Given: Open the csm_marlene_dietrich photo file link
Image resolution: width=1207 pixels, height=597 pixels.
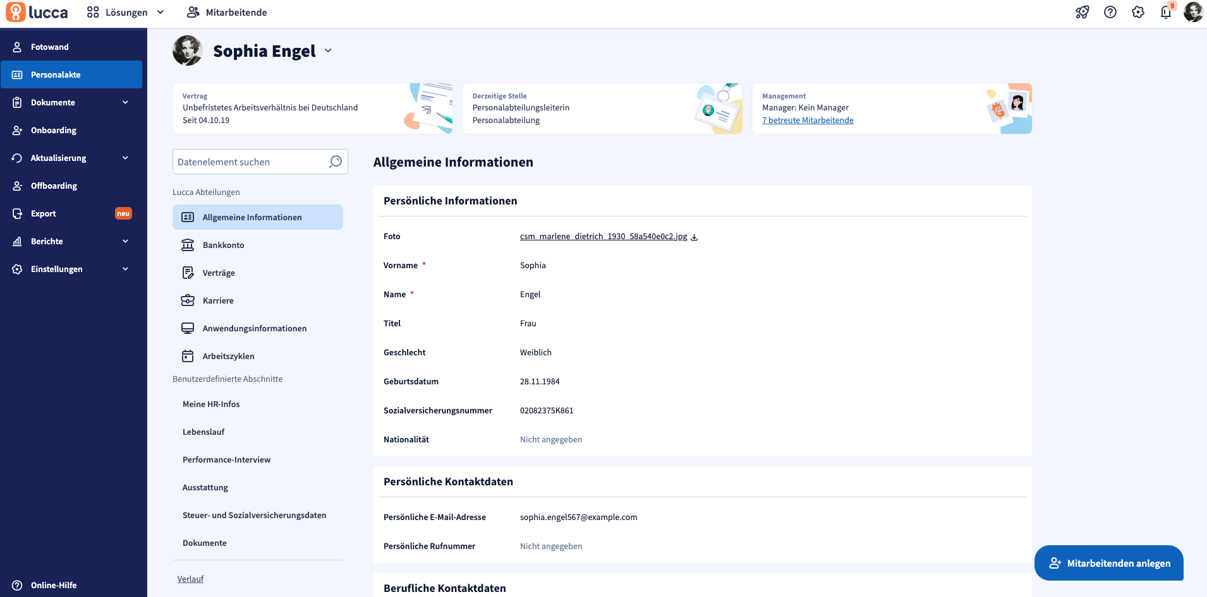Looking at the screenshot, I should (603, 236).
